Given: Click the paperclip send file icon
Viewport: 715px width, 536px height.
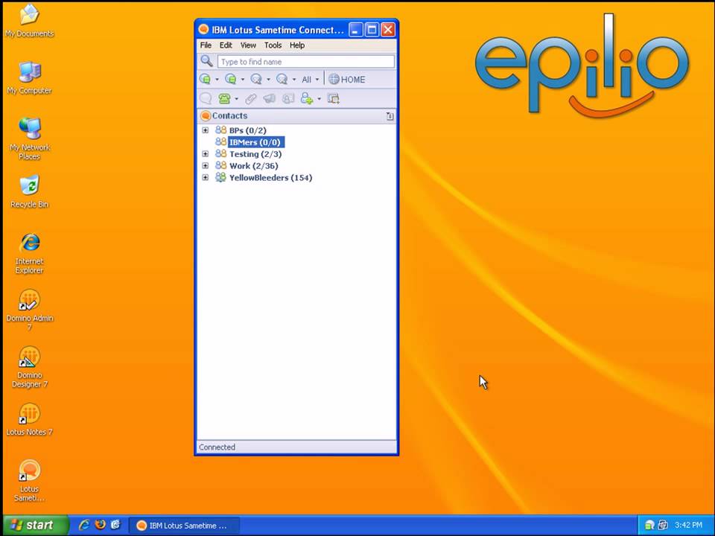Looking at the screenshot, I should [251, 98].
